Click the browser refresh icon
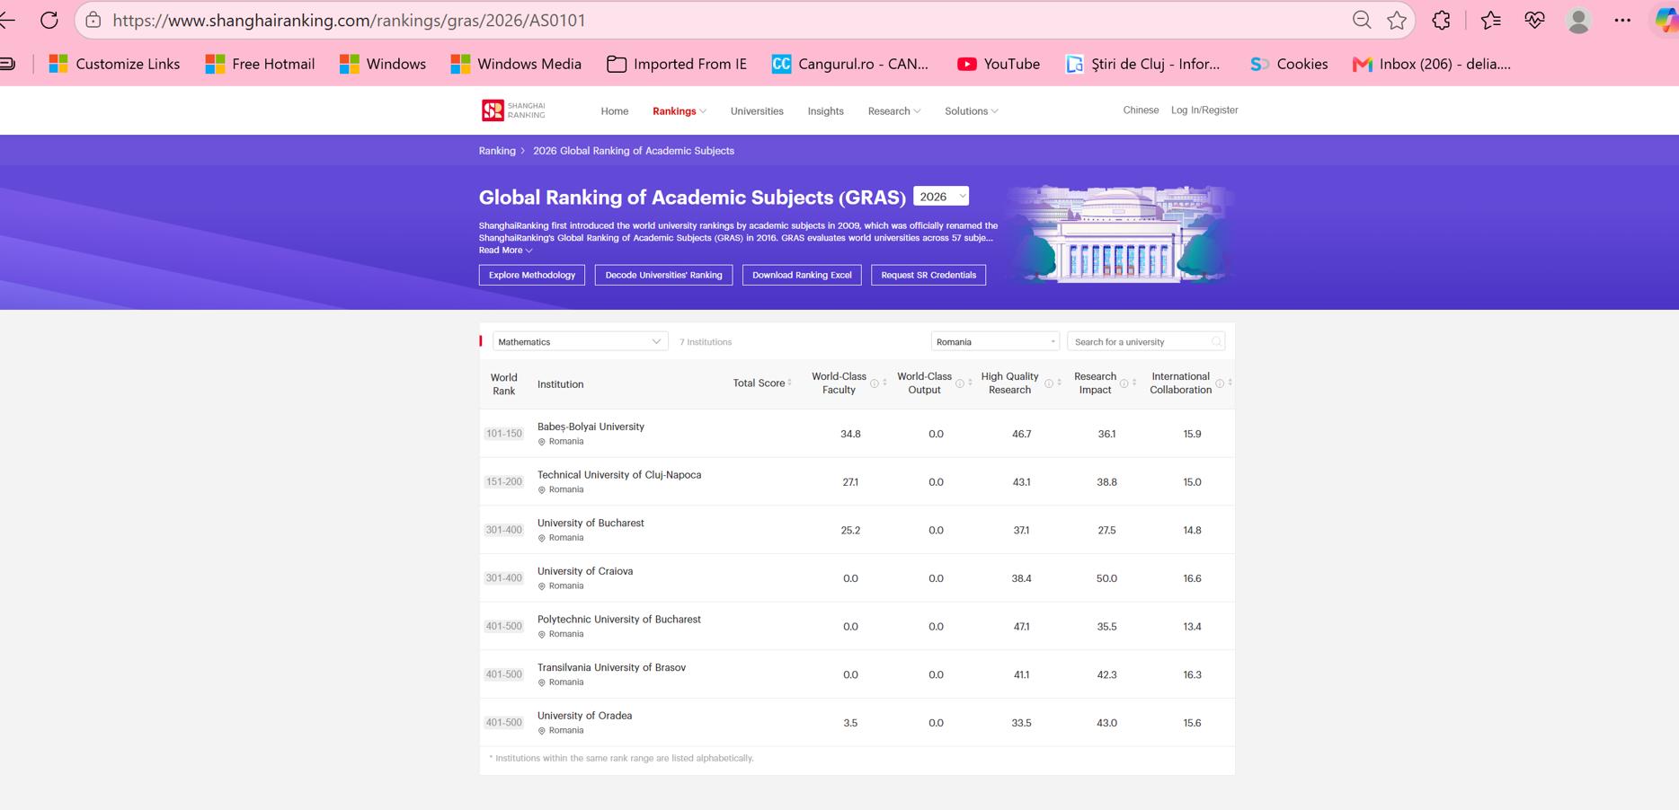The height and width of the screenshot is (810, 1679). click(x=49, y=20)
